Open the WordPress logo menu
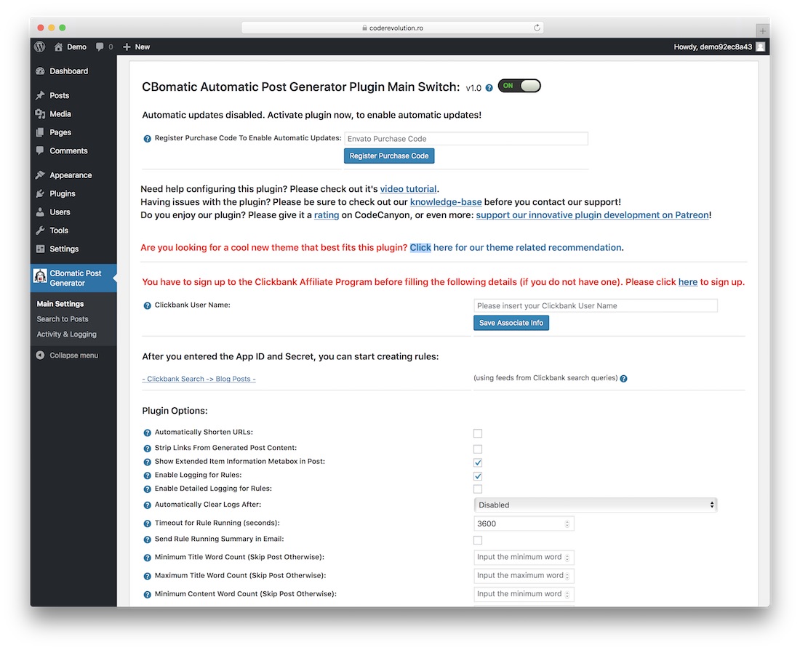The image size is (800, 650). (40, 47)
